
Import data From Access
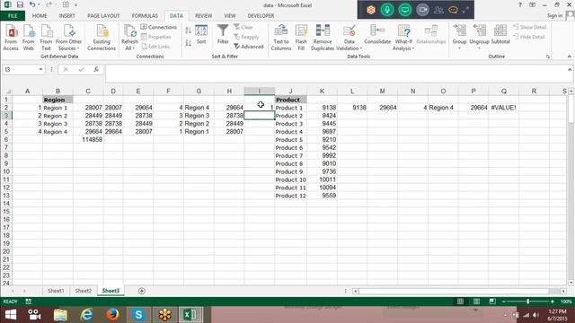(11, 38)
